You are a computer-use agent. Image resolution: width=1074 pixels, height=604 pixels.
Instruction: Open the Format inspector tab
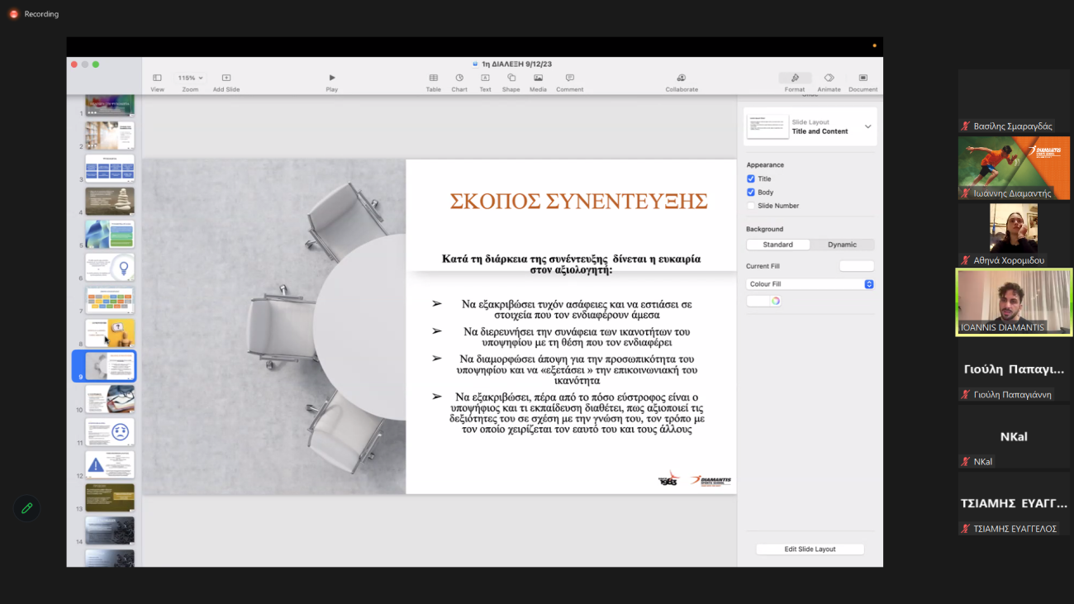[x=795, y=78]
